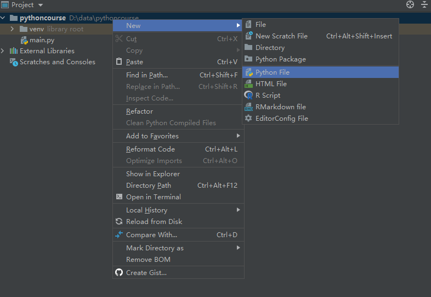The width and height of the screenshot is (431, 297).
Task: Select main.py in project tree
Action: pos(42,40)
